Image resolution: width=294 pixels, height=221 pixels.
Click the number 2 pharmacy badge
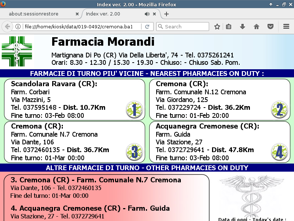[x=279, y=109]
